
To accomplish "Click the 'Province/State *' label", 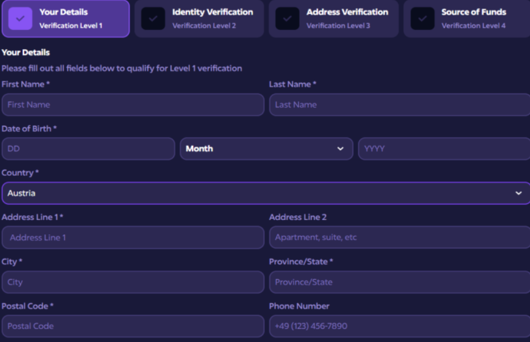I will point(301,262).
